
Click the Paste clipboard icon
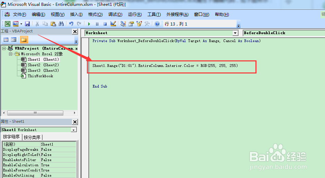pos(53,24)
